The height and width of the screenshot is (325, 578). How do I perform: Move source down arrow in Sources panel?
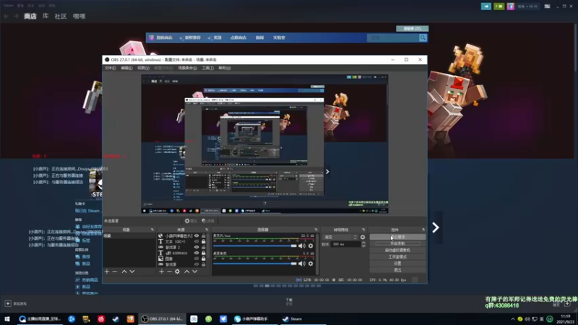pos(194,272)
